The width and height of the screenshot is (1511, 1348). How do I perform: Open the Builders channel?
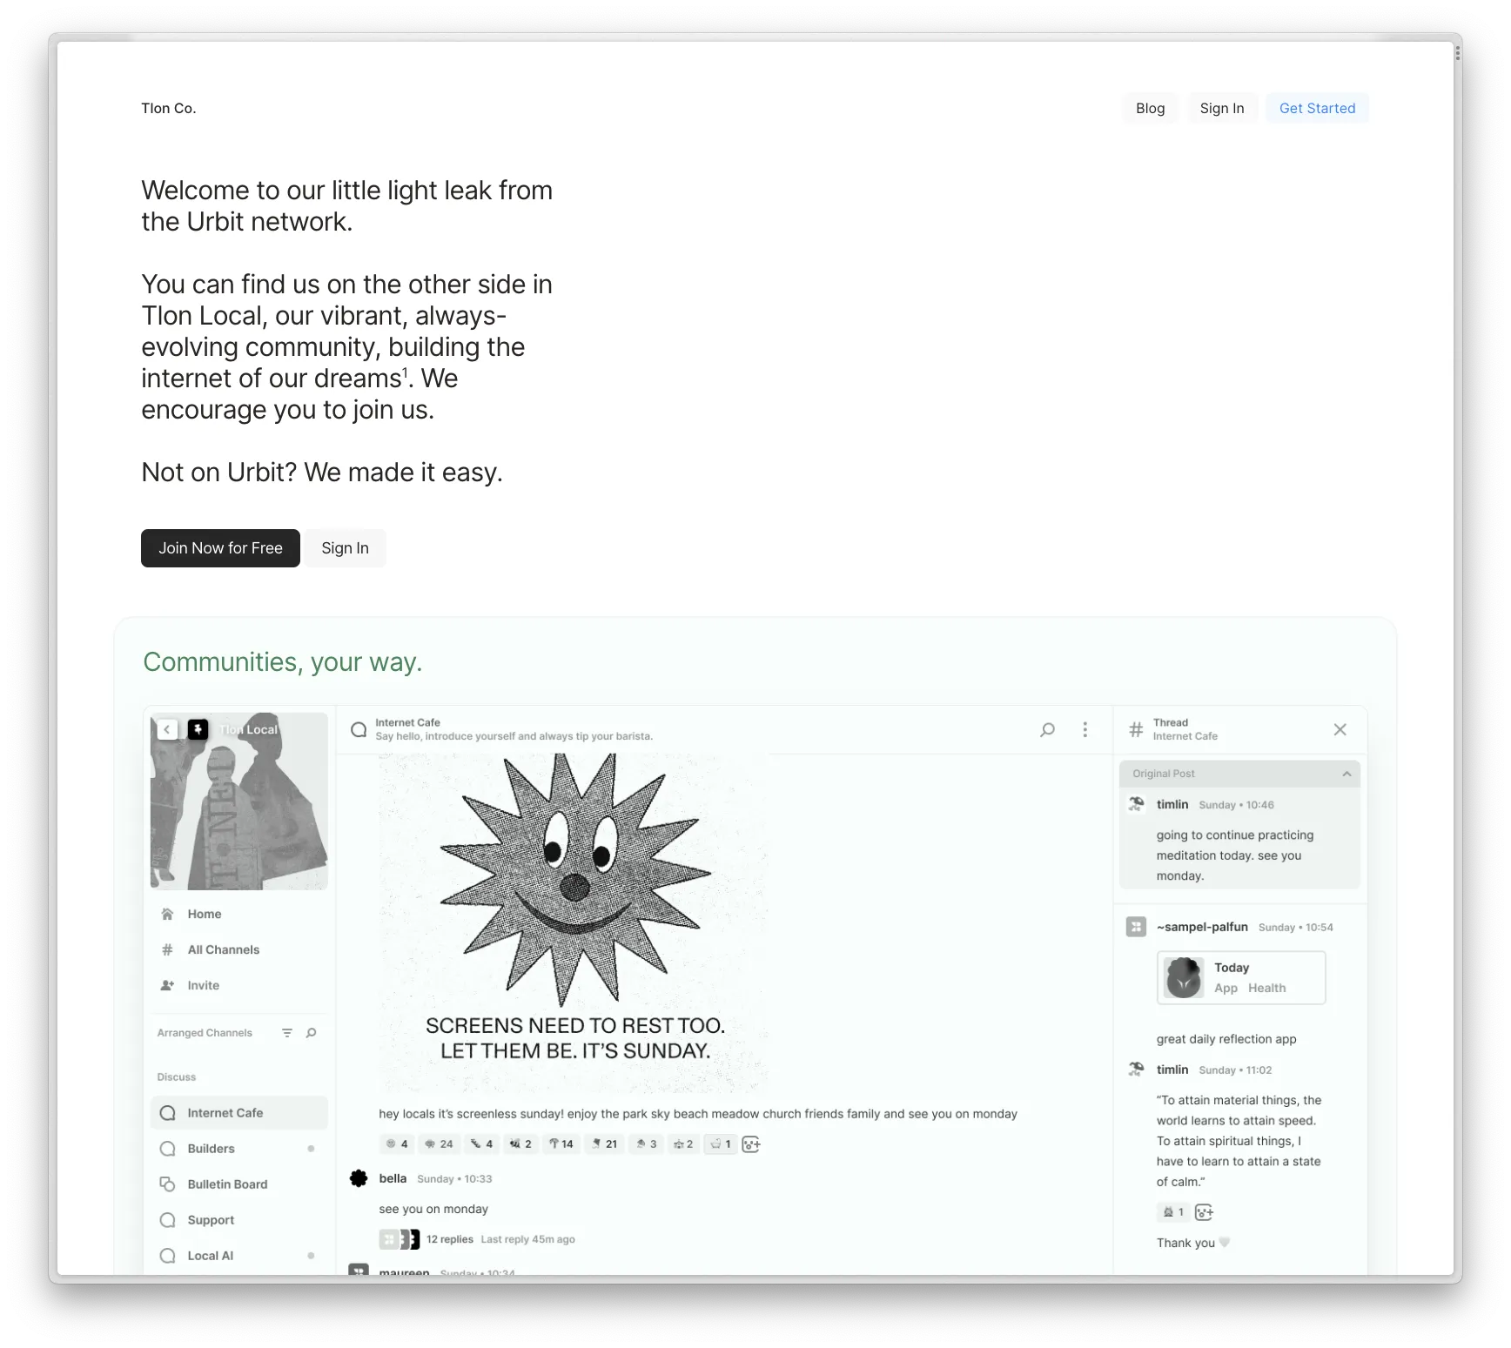238,1149
